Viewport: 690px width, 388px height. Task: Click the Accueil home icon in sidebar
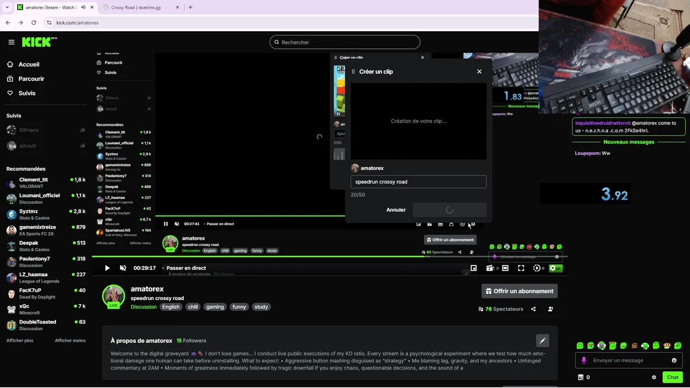click(x=10, y=64)
